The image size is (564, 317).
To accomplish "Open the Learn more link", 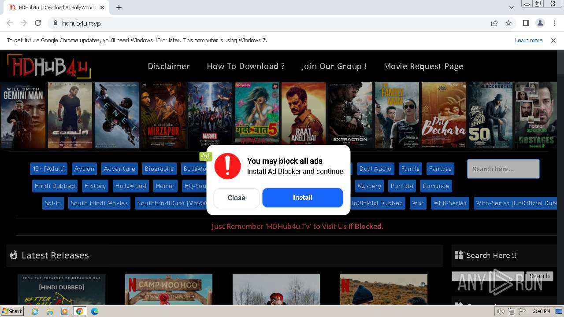I will click(x=529, y=40).
